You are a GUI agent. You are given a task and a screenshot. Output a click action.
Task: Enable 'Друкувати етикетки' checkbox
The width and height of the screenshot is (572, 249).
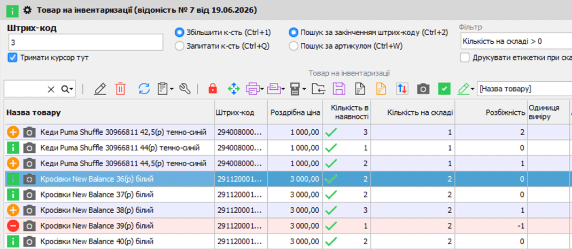pos(465,58)
